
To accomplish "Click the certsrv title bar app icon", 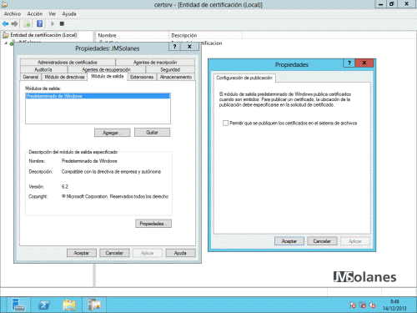I will click(x=4, y=4).
